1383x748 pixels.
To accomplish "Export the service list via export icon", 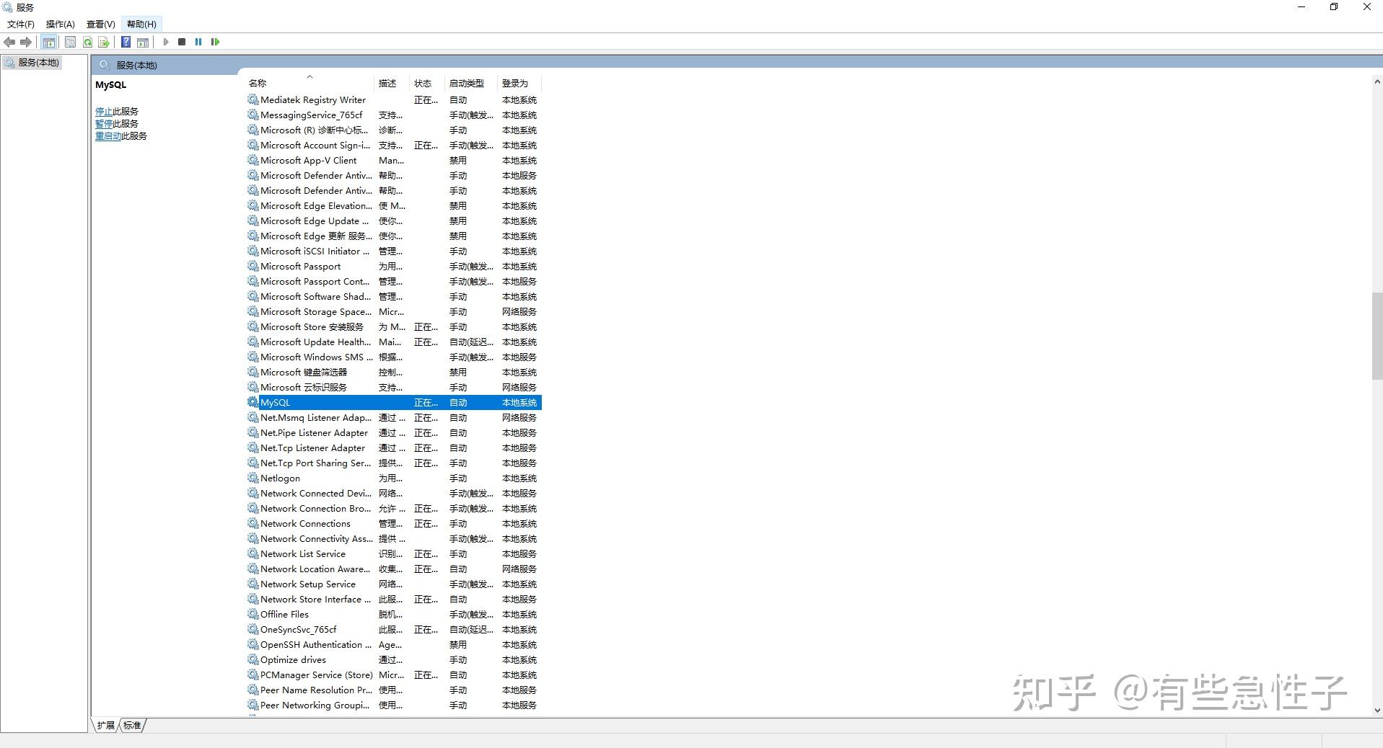I will click(x=105, y=42).
